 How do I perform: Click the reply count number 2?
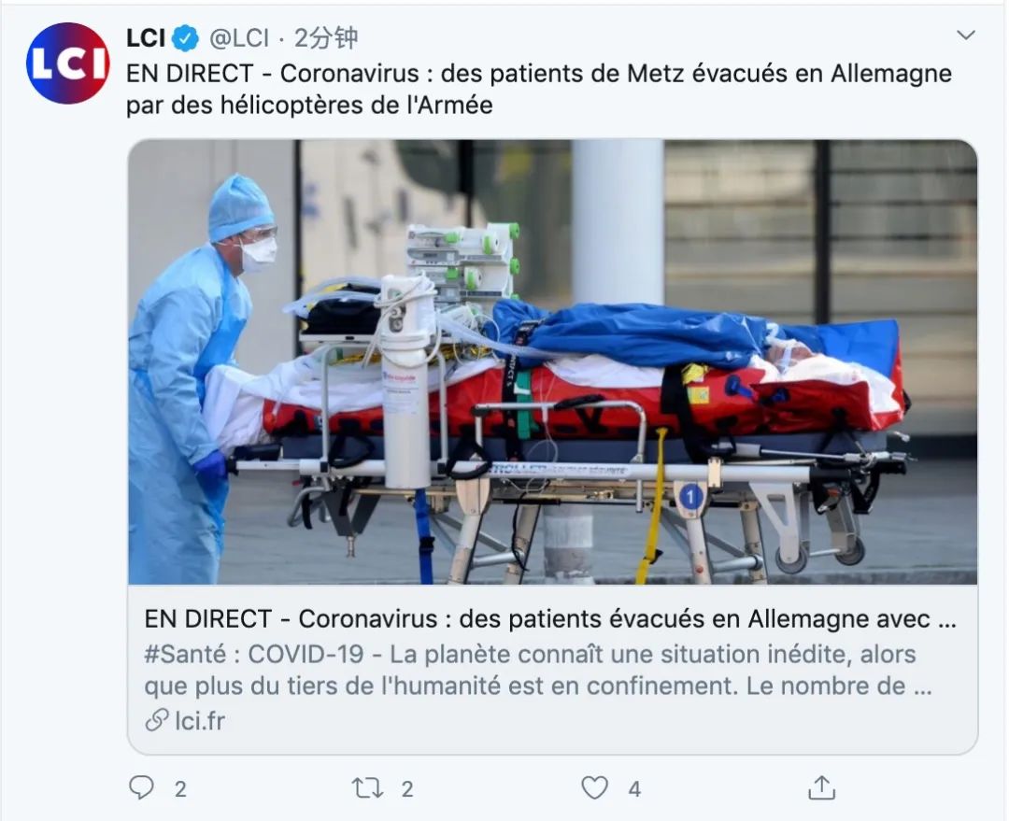[x=180, y=789]
